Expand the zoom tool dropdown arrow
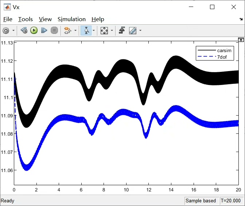The height and width of the screenshot is (206, 245). (x=94, y=30)
